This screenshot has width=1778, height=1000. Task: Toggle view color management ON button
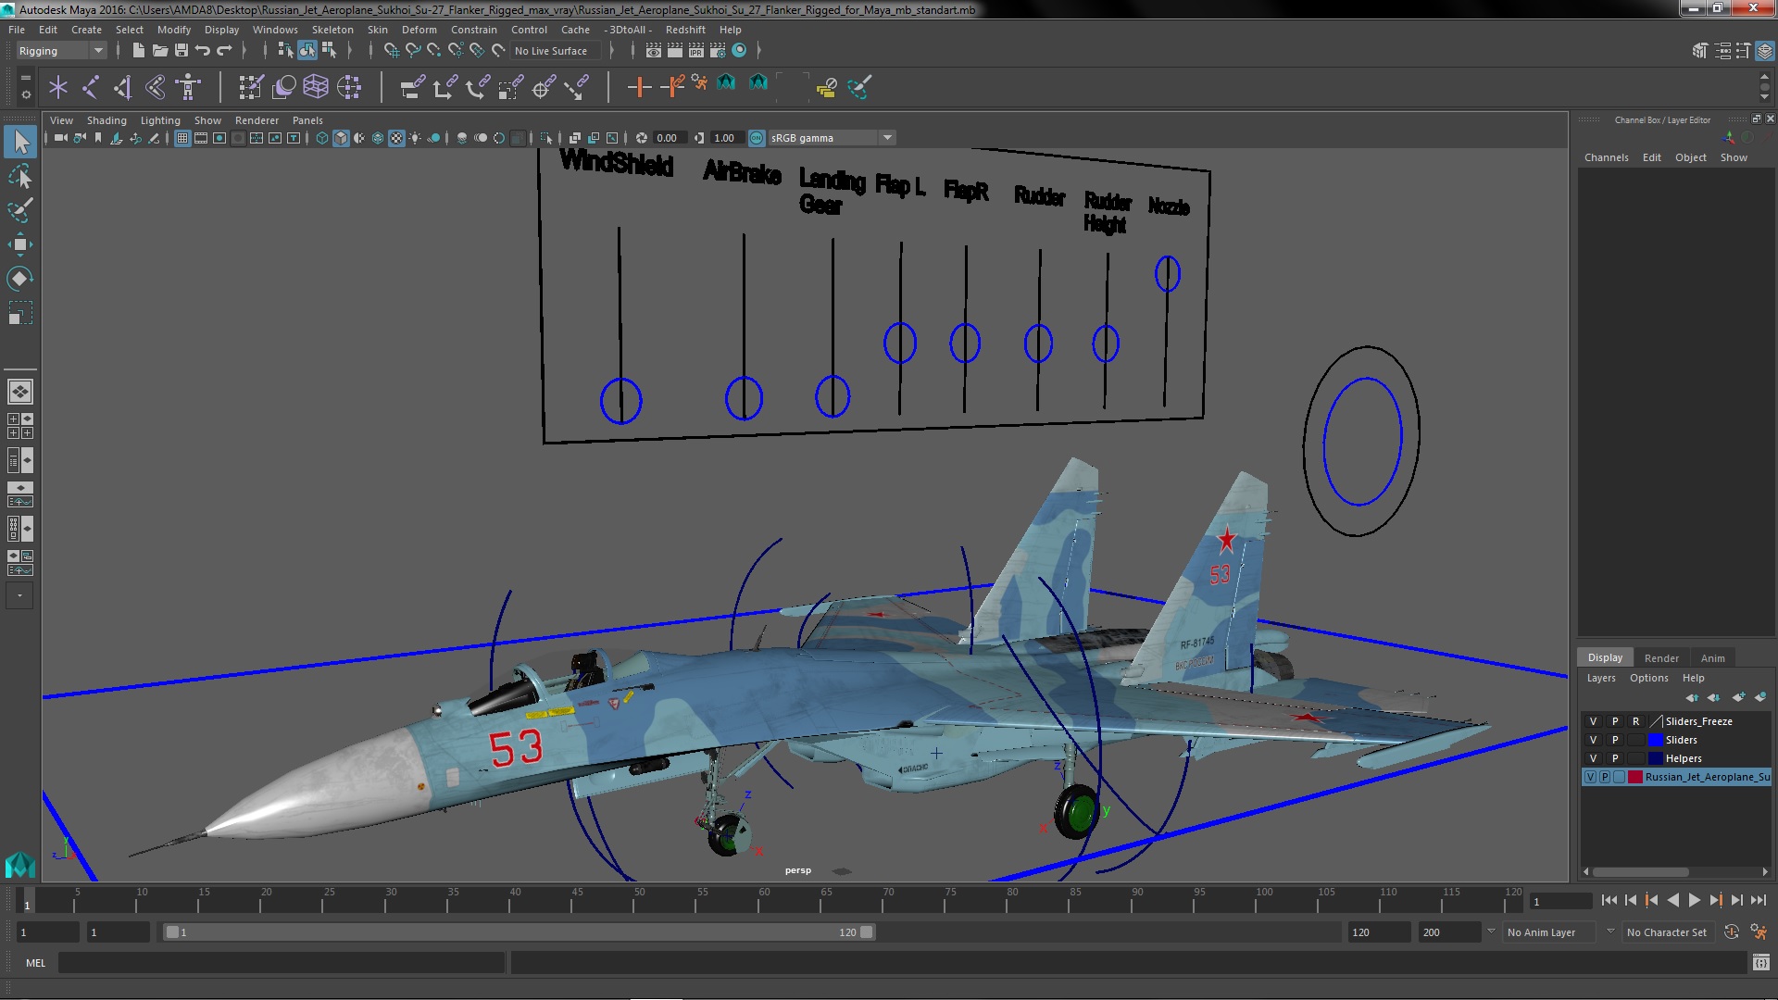757,138
